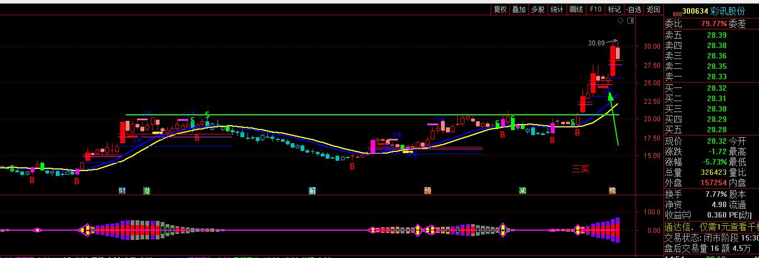Toggle the -自选 watchlist button
The height and width of the screenshot is (258, 759).
[634, 9]
